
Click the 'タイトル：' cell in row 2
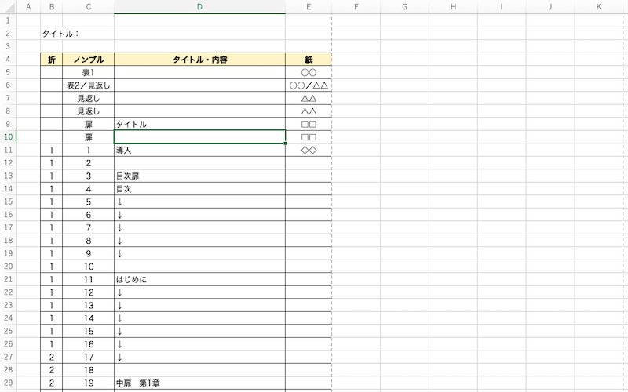(61, 34)
